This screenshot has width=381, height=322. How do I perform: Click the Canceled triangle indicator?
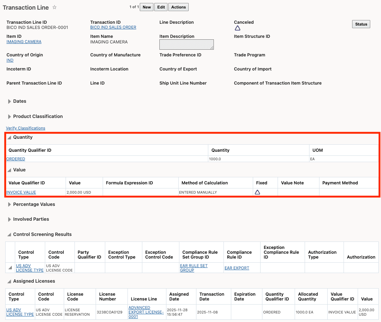pyautogui.click(x=238, y=28)
